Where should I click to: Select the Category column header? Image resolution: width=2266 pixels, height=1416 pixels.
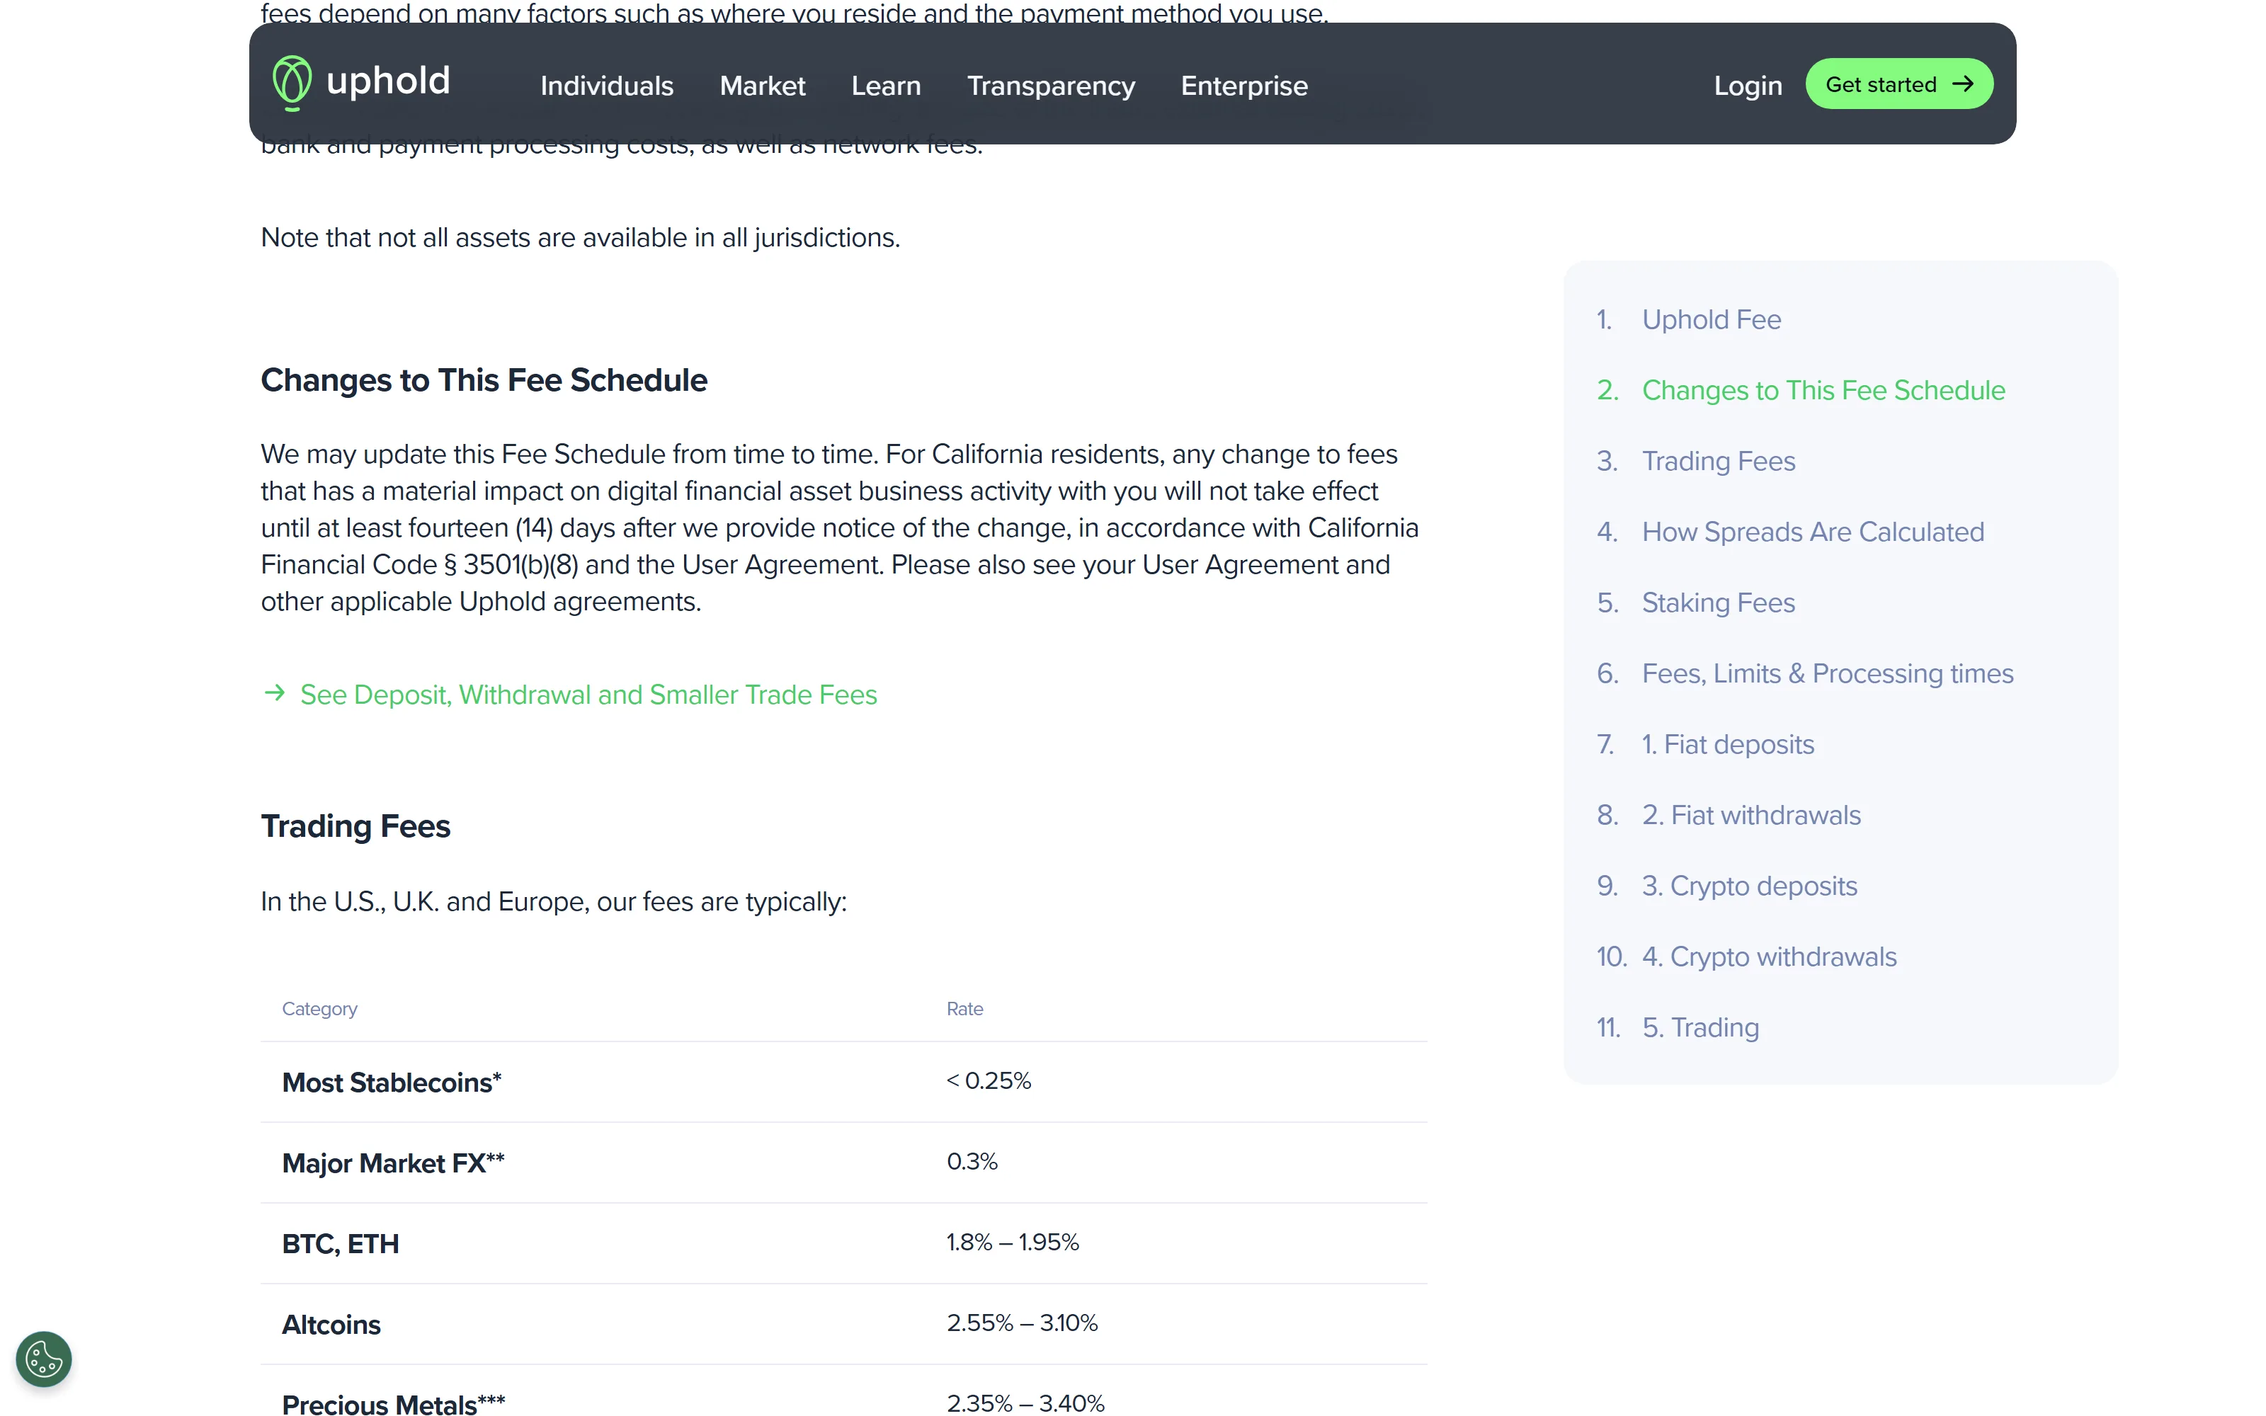(x=319, y=1009)
